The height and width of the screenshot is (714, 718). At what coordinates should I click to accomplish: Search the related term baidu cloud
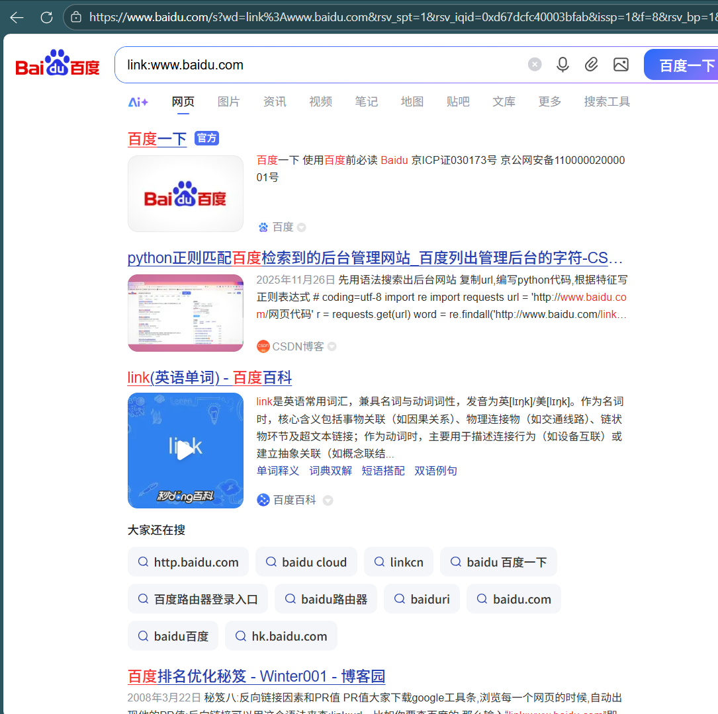306,561
